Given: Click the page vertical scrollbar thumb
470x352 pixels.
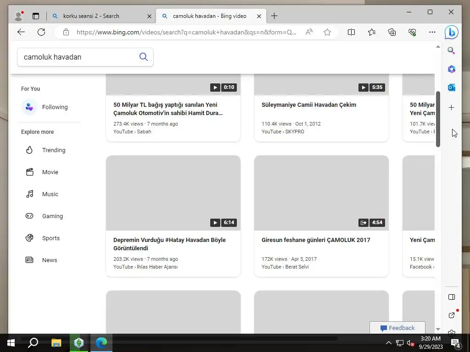Looking at the screenshot, I should 438,119.
